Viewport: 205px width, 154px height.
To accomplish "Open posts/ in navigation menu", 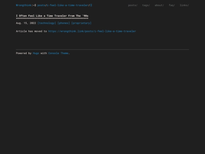I will point(133,5).
